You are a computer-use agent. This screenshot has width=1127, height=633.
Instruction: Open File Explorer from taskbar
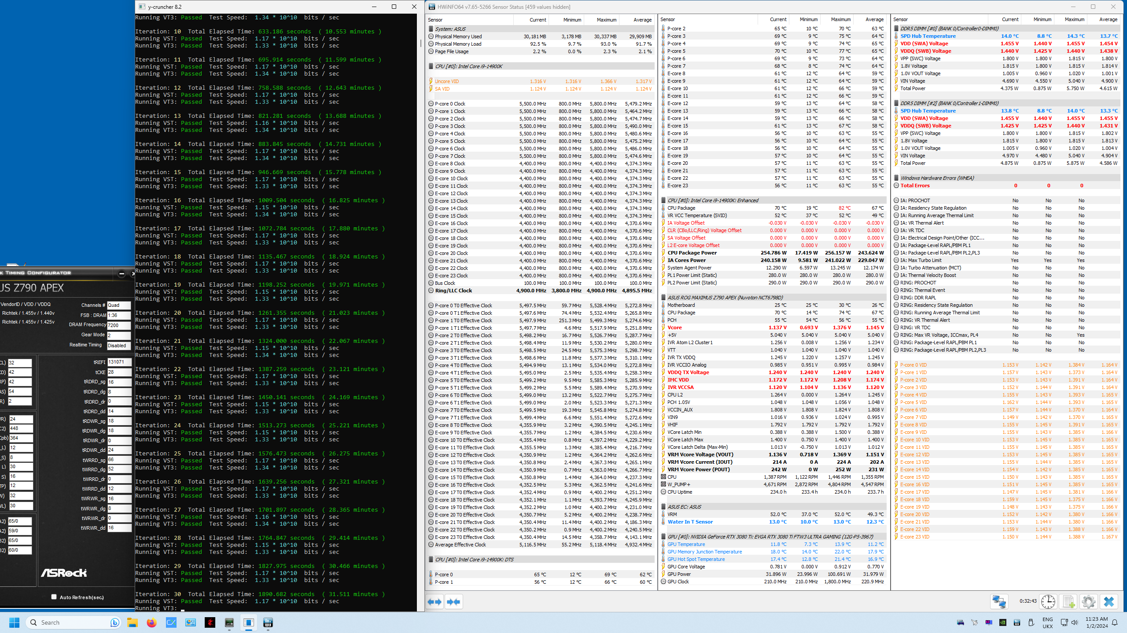tap(133, 622)
